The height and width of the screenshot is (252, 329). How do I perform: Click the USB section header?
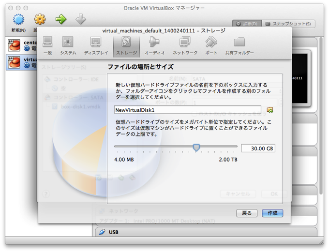tap(205, 232)
